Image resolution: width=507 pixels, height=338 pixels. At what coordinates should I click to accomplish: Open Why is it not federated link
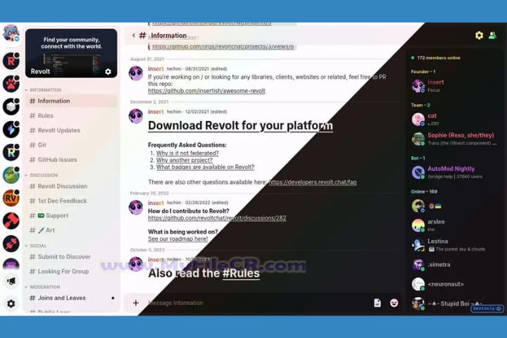[187, 153]
